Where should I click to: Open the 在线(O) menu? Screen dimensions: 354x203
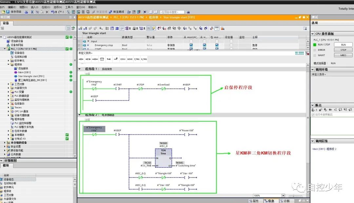pyautogui.click(x=46, y=7)
